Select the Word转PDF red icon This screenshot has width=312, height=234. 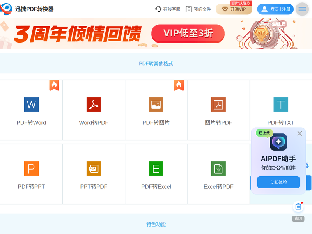point(94,105)
